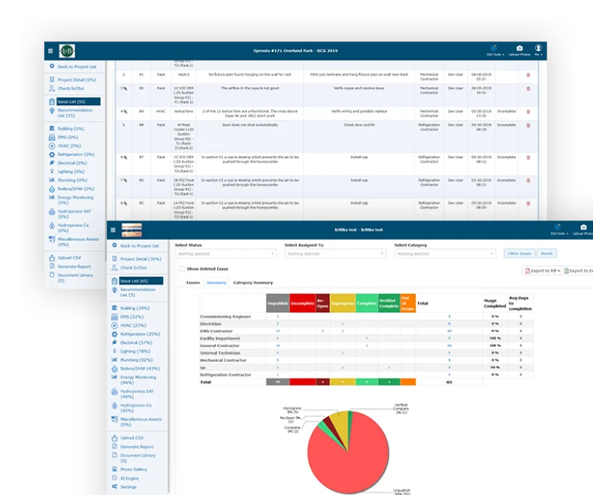Click the yellow Inprogress status column header
Screen dimensions: 593x495
coord(343,303)
